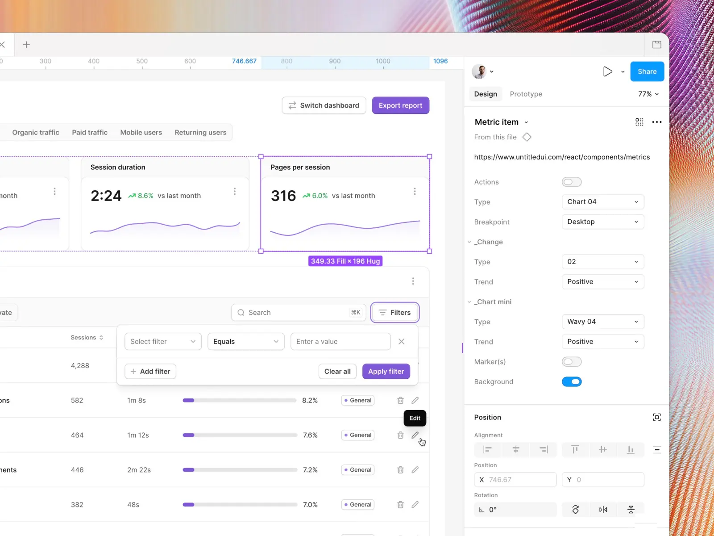This screenshot has height=536, width=714.
Task: Align vertical centers
Action: (x=603, y=450)
